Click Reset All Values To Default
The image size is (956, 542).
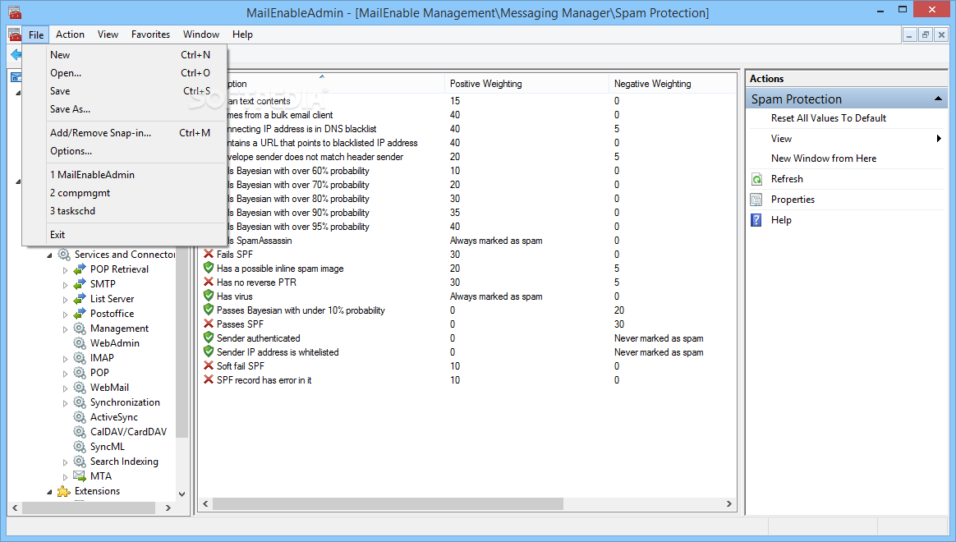(829, 118)
